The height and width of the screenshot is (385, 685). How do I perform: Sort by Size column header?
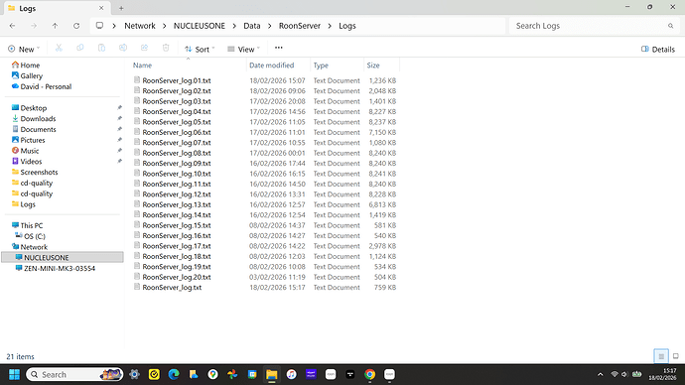coord(373,65)
